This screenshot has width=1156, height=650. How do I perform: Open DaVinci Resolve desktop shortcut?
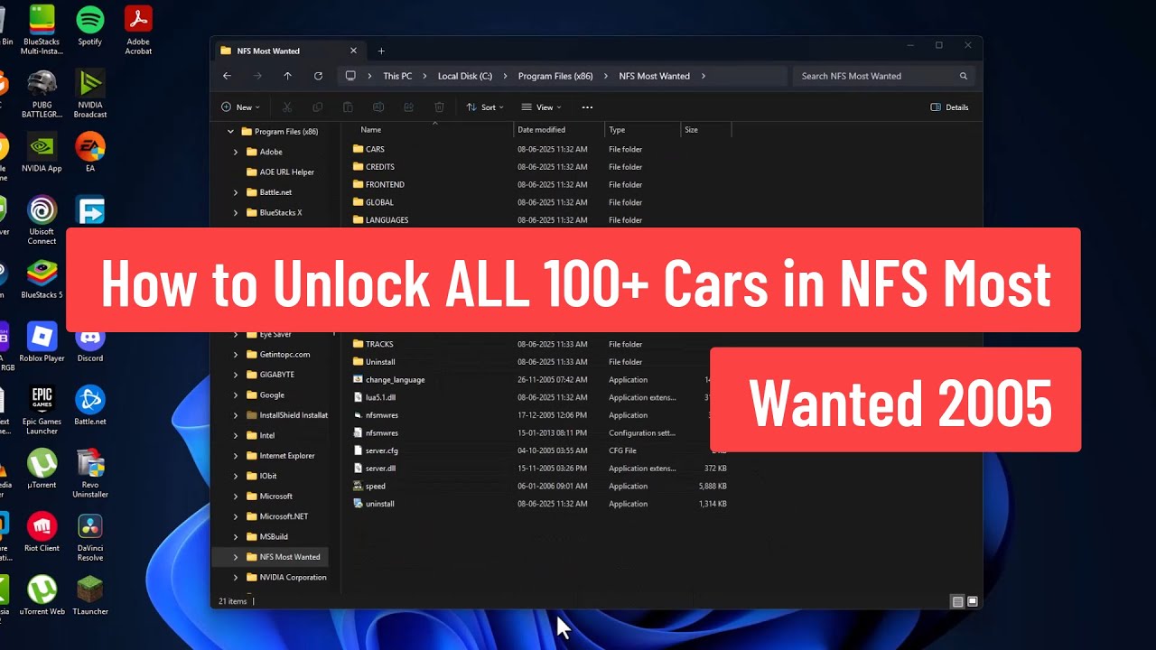(x=89, y=537)
